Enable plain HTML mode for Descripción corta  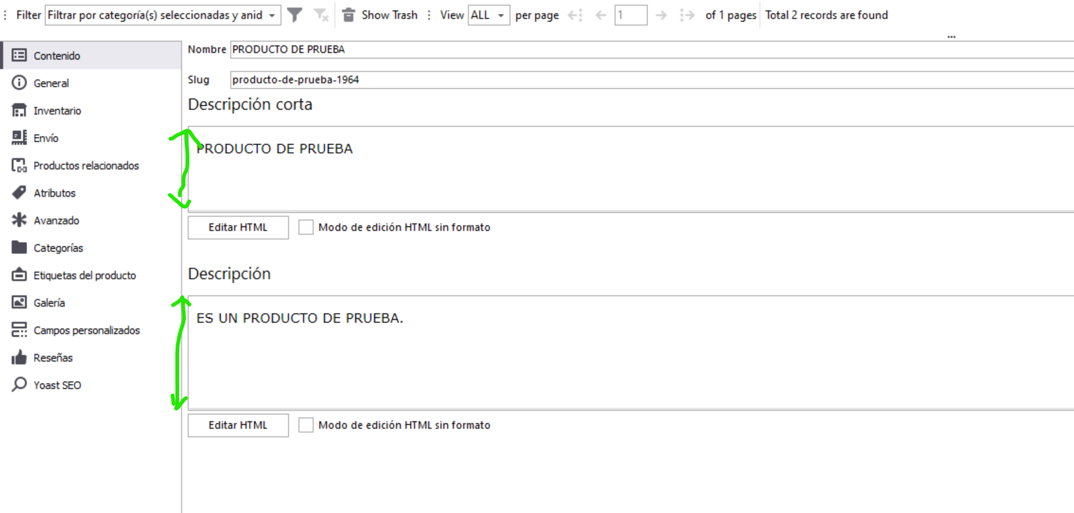click(306, 227)
